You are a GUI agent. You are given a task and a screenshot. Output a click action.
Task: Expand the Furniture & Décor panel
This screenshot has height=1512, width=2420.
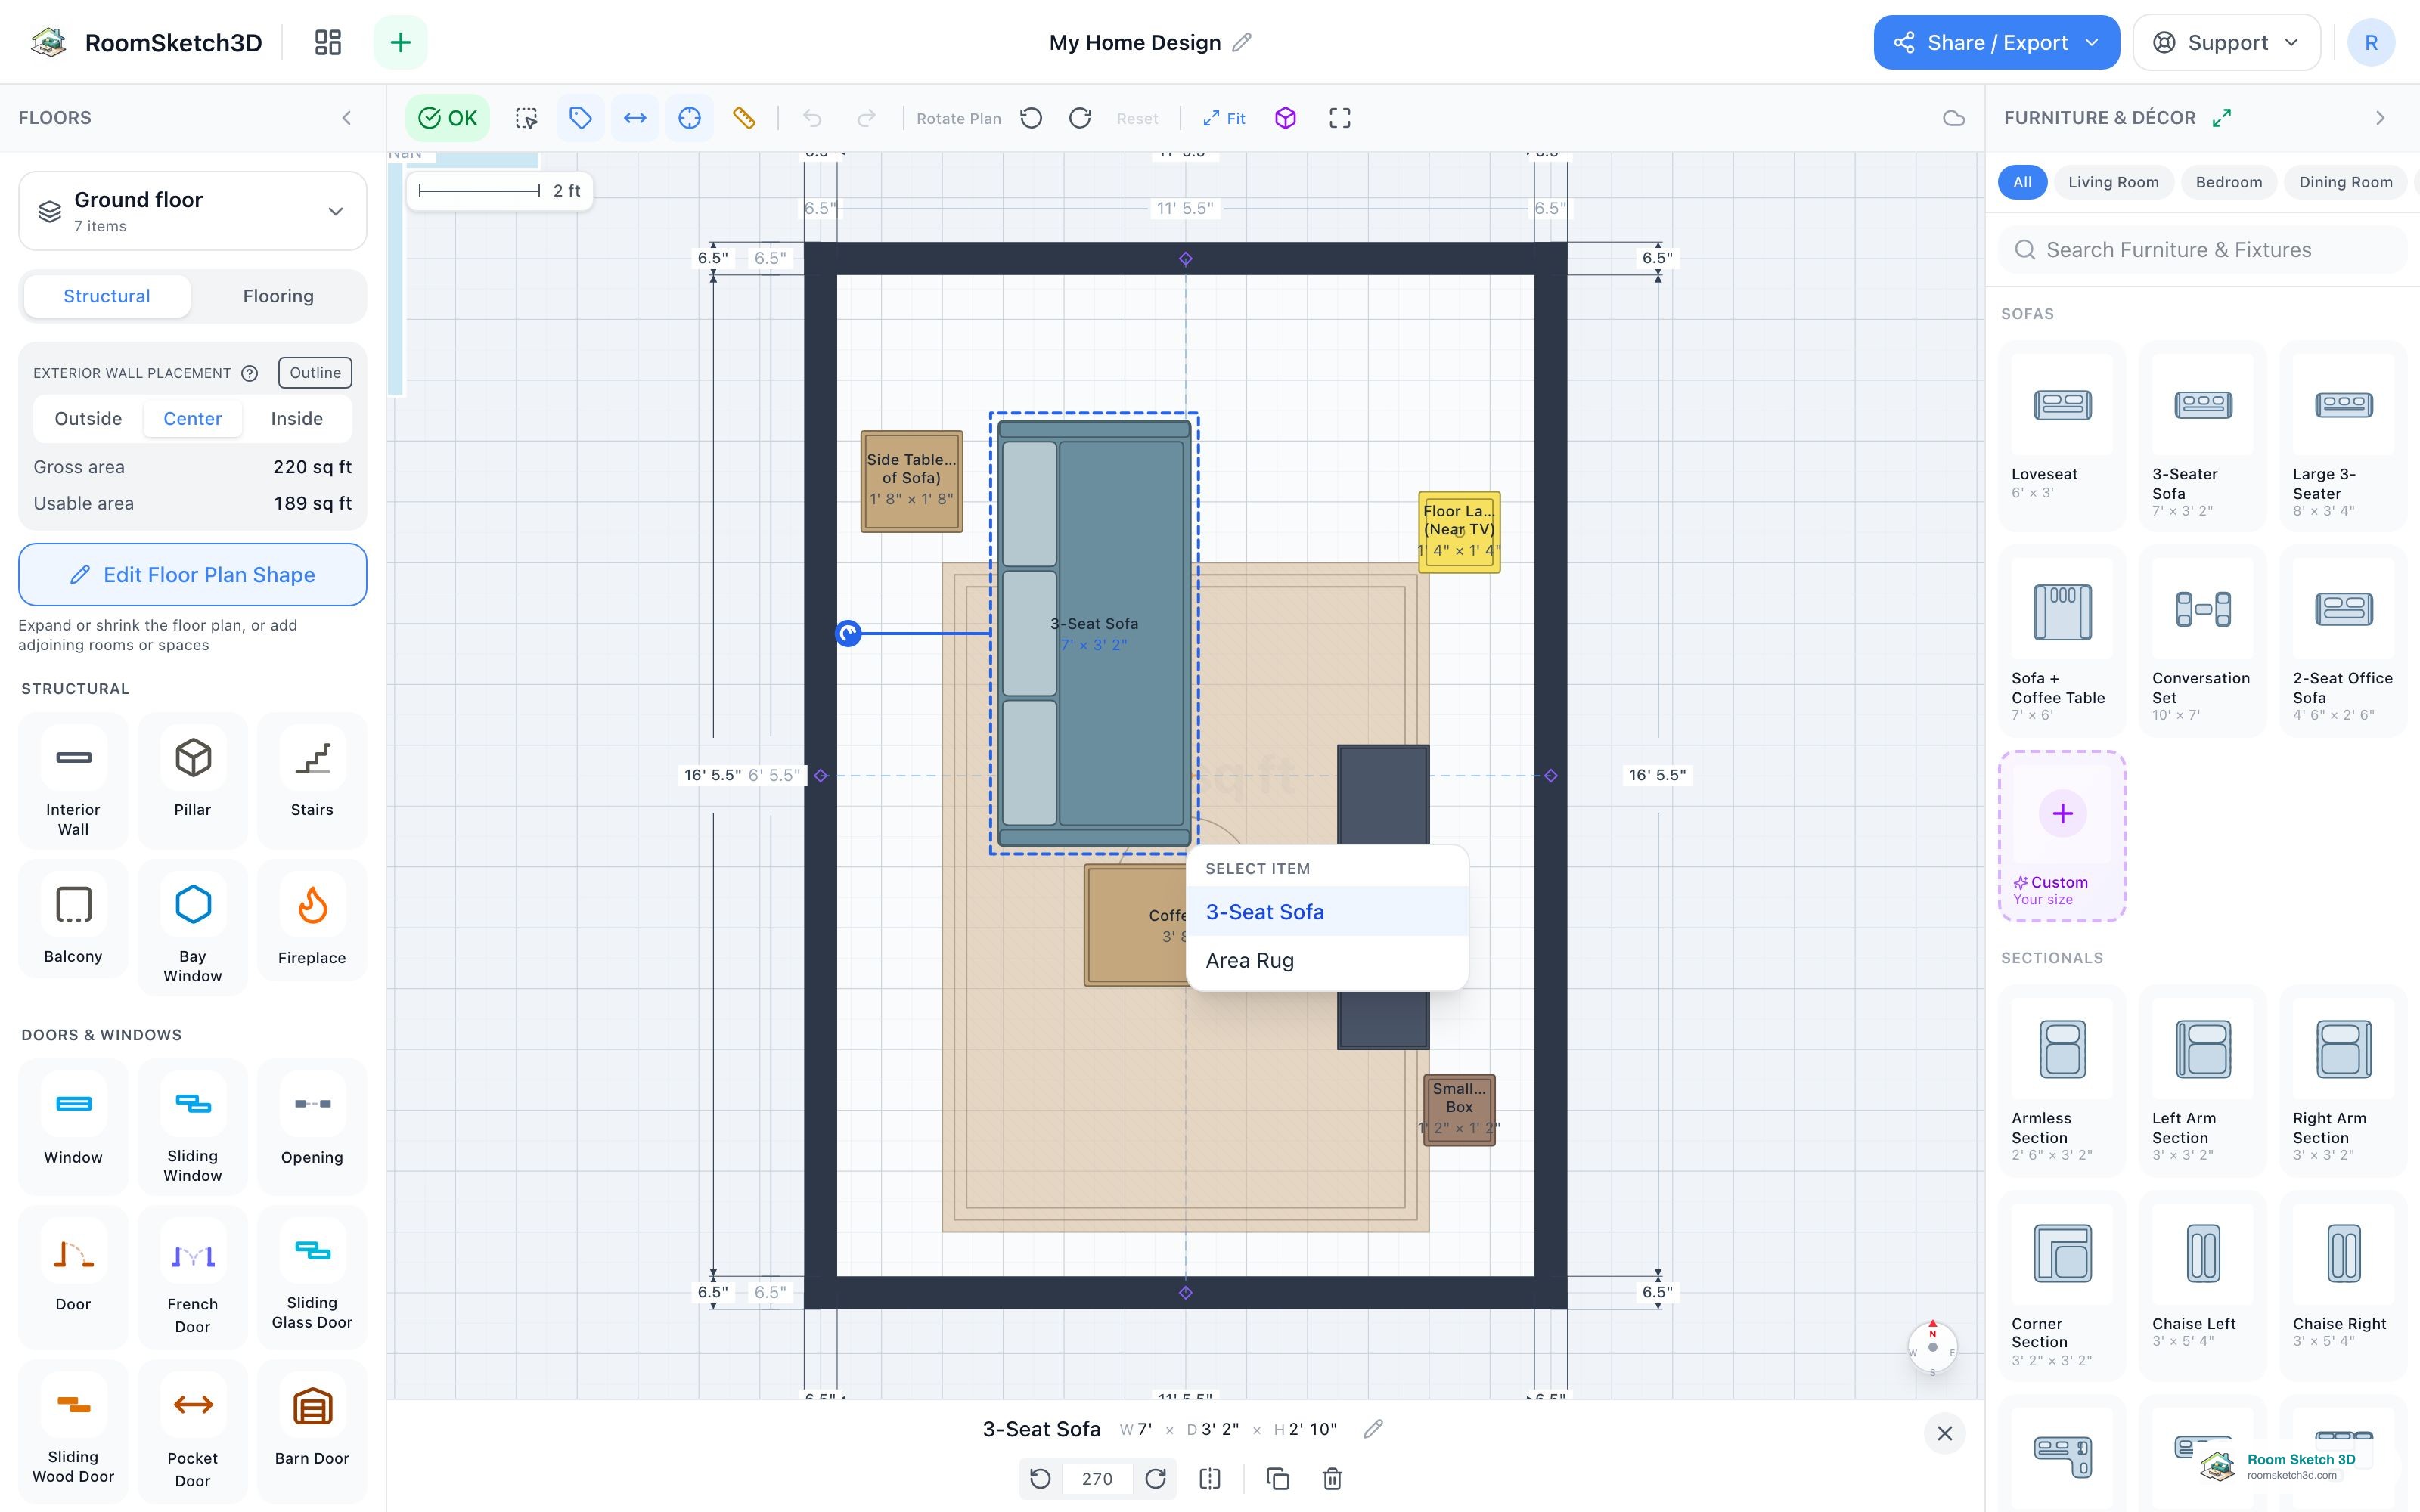point(2222,118)
